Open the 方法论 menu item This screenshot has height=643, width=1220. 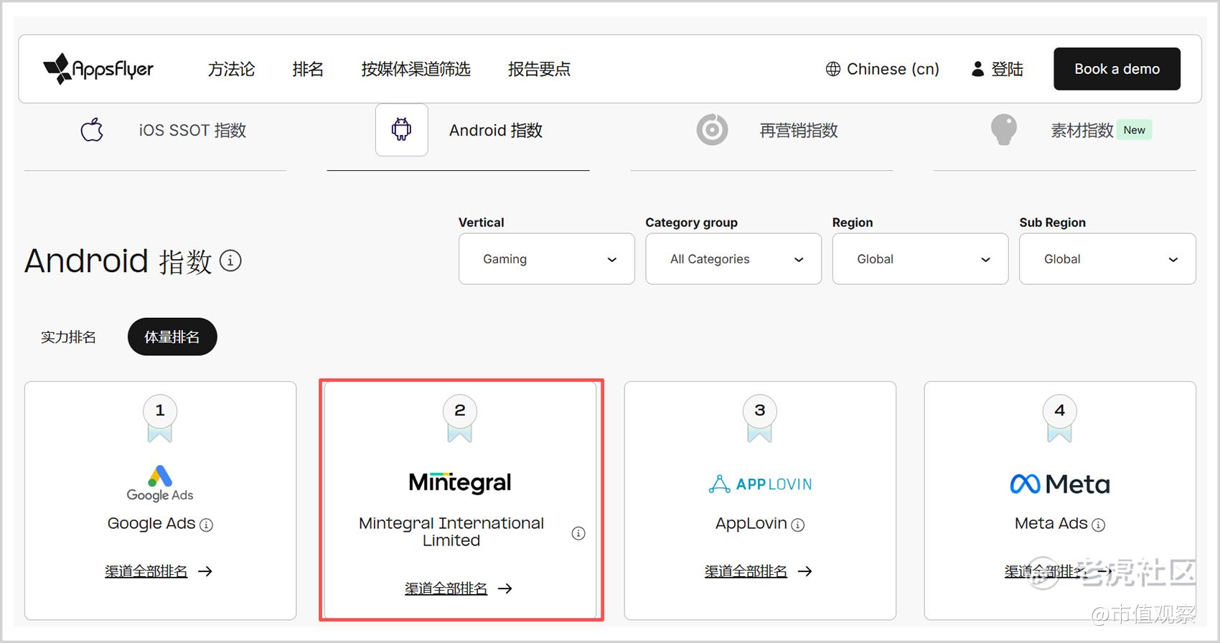click(231, 69)
